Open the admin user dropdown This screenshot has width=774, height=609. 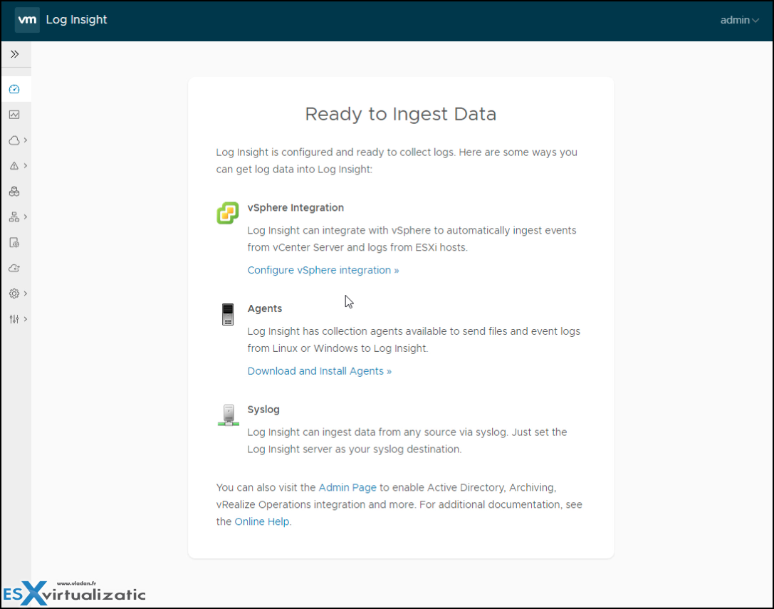tap(739, 20)
